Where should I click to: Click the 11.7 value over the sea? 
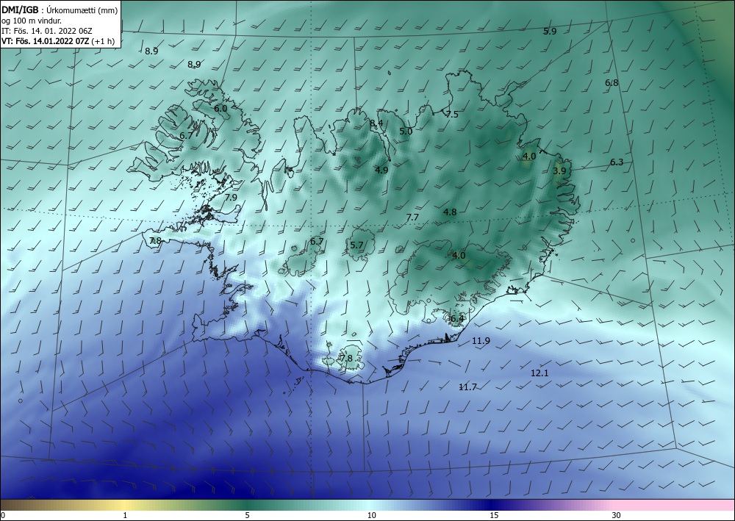point(467,387)
